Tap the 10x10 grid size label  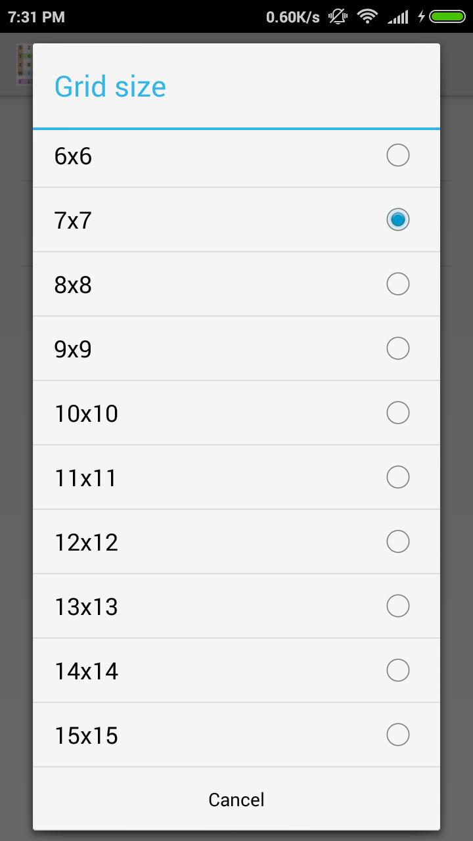(x=86, y=414)
